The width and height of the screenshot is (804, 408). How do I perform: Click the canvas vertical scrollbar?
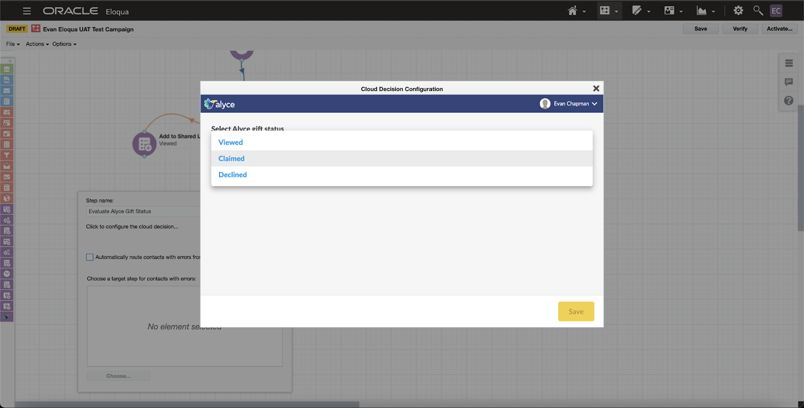pos(801,168)
